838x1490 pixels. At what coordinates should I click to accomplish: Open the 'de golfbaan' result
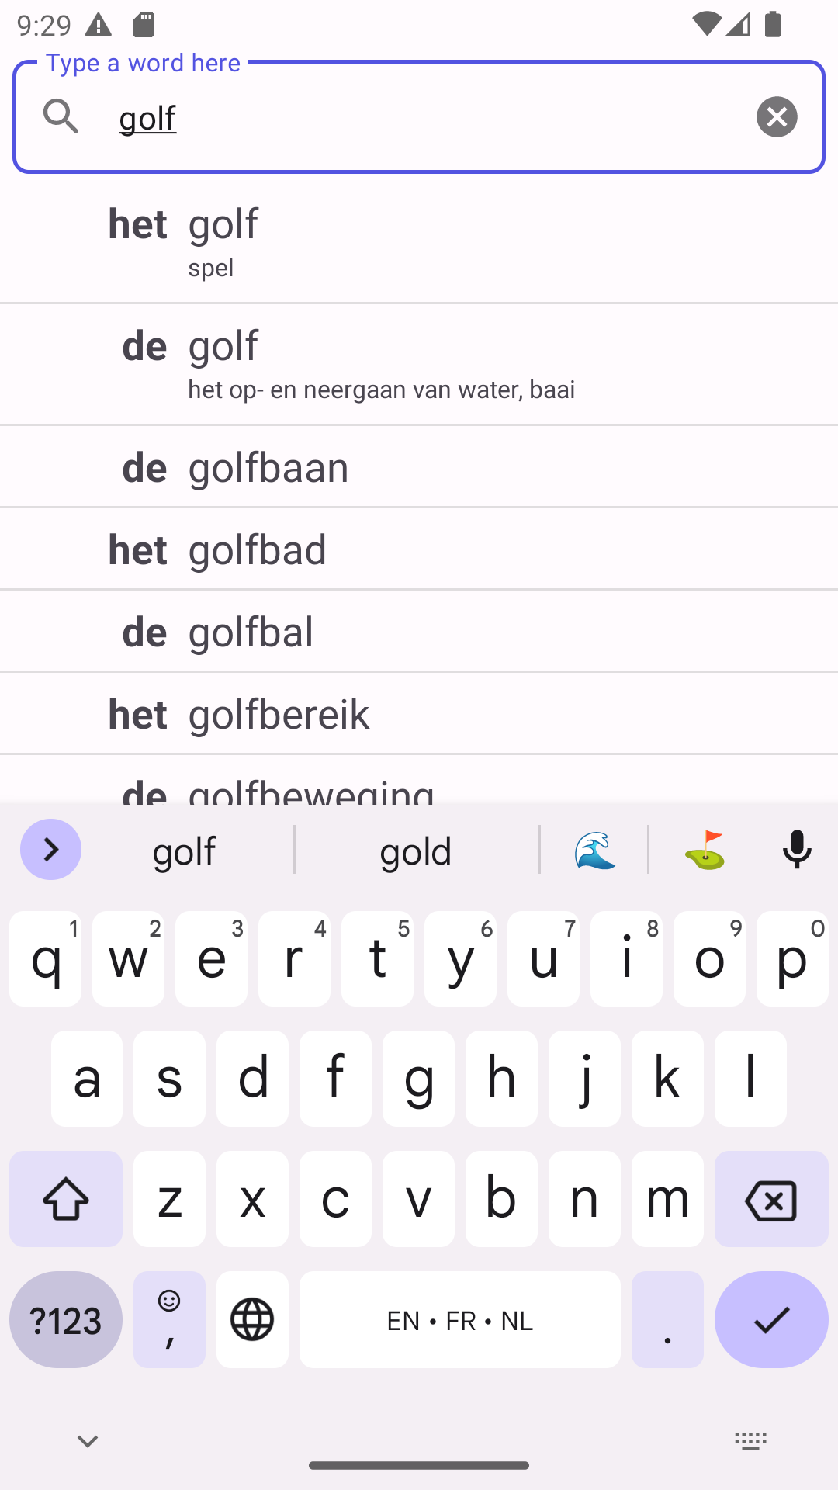click(419, 467)
